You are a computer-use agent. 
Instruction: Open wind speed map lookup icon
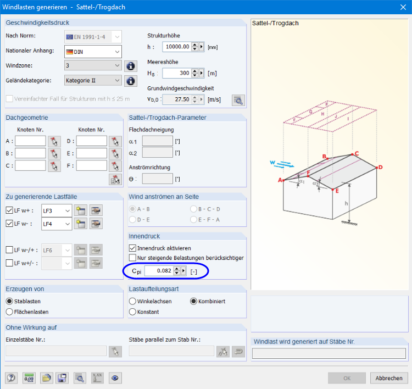pyautogui.click(x=238, y=100)
